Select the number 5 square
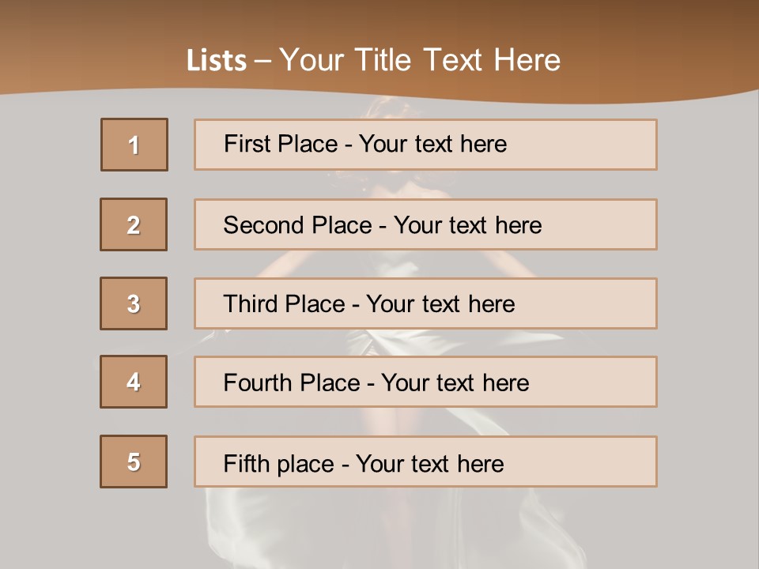The image size is (759, 569). pyautogui.click(x=134, y=462)
